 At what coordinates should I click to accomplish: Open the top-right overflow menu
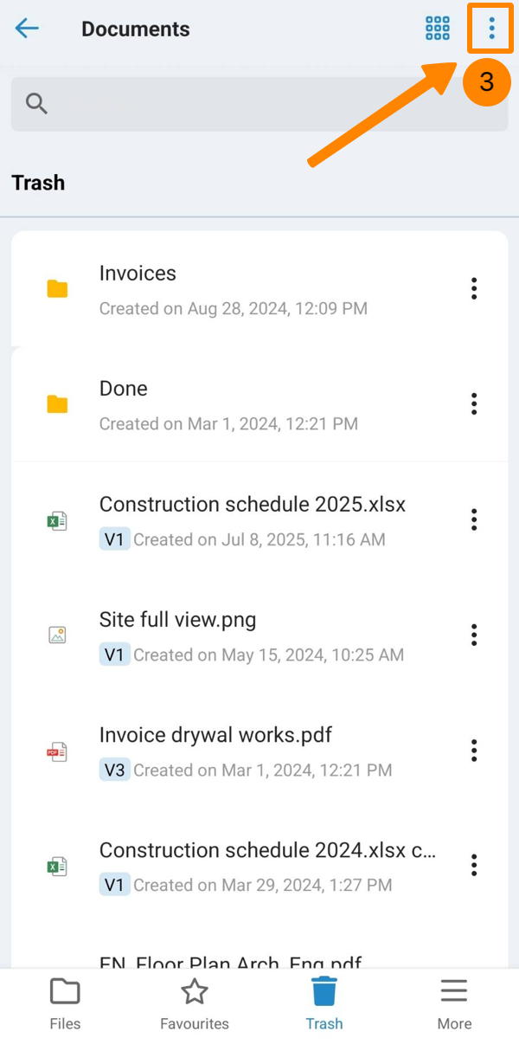coord(491,29)
